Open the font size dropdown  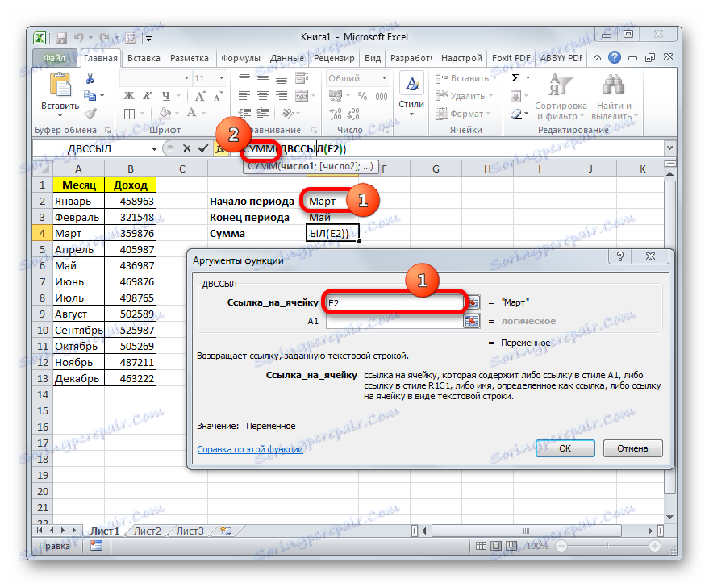click(x=221, y=78)
